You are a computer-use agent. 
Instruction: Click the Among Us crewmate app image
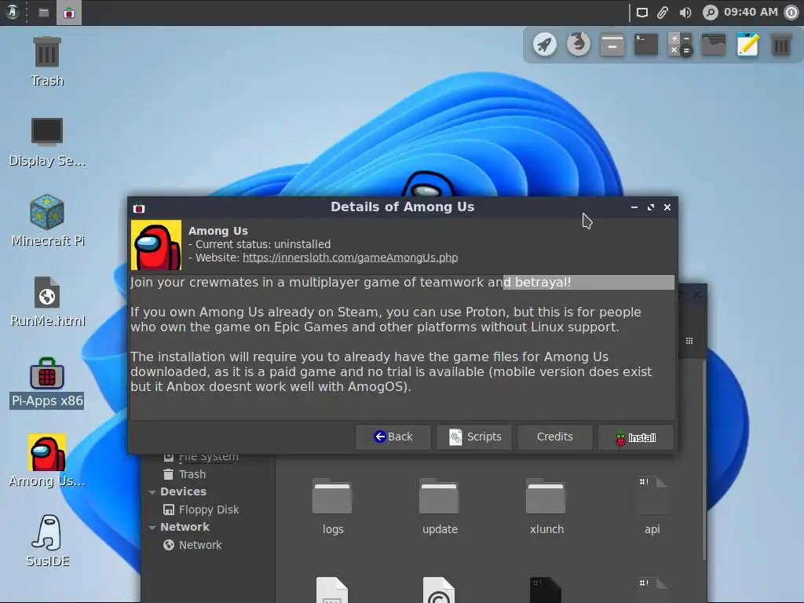click(x=156, y=245)
